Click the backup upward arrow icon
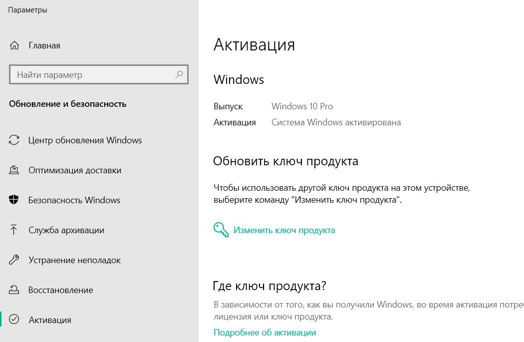 (13, 230)
